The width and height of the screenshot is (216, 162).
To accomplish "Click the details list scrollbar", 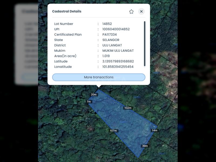I will (x=145, y=43).
